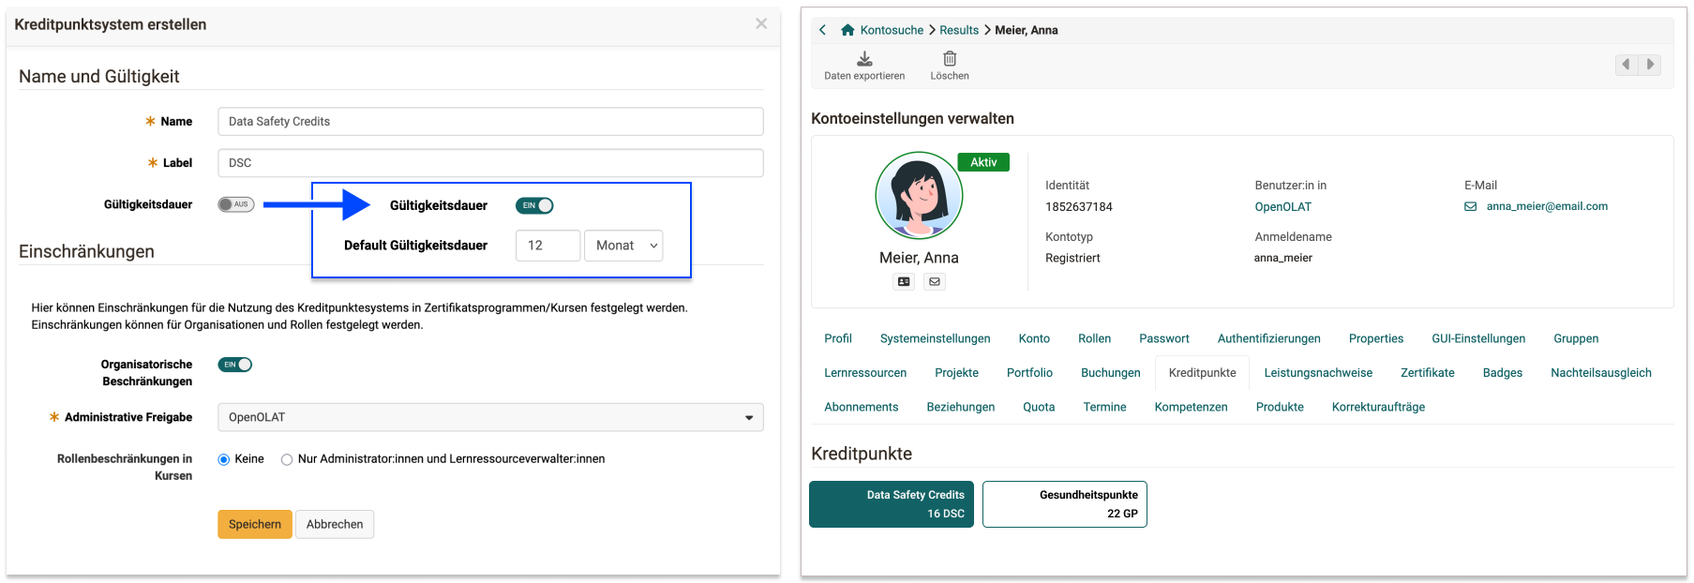The image size is (1694, 583).
Task: Go to previous user arrow
Action: point(1627,65)
